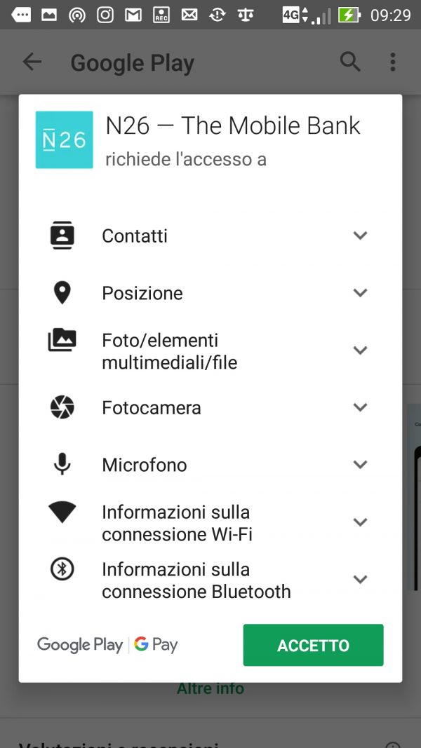This screenshot has width=421, height=748.
Task: Tap the Fotocamera shutter icon
Action: pos(62,407)
